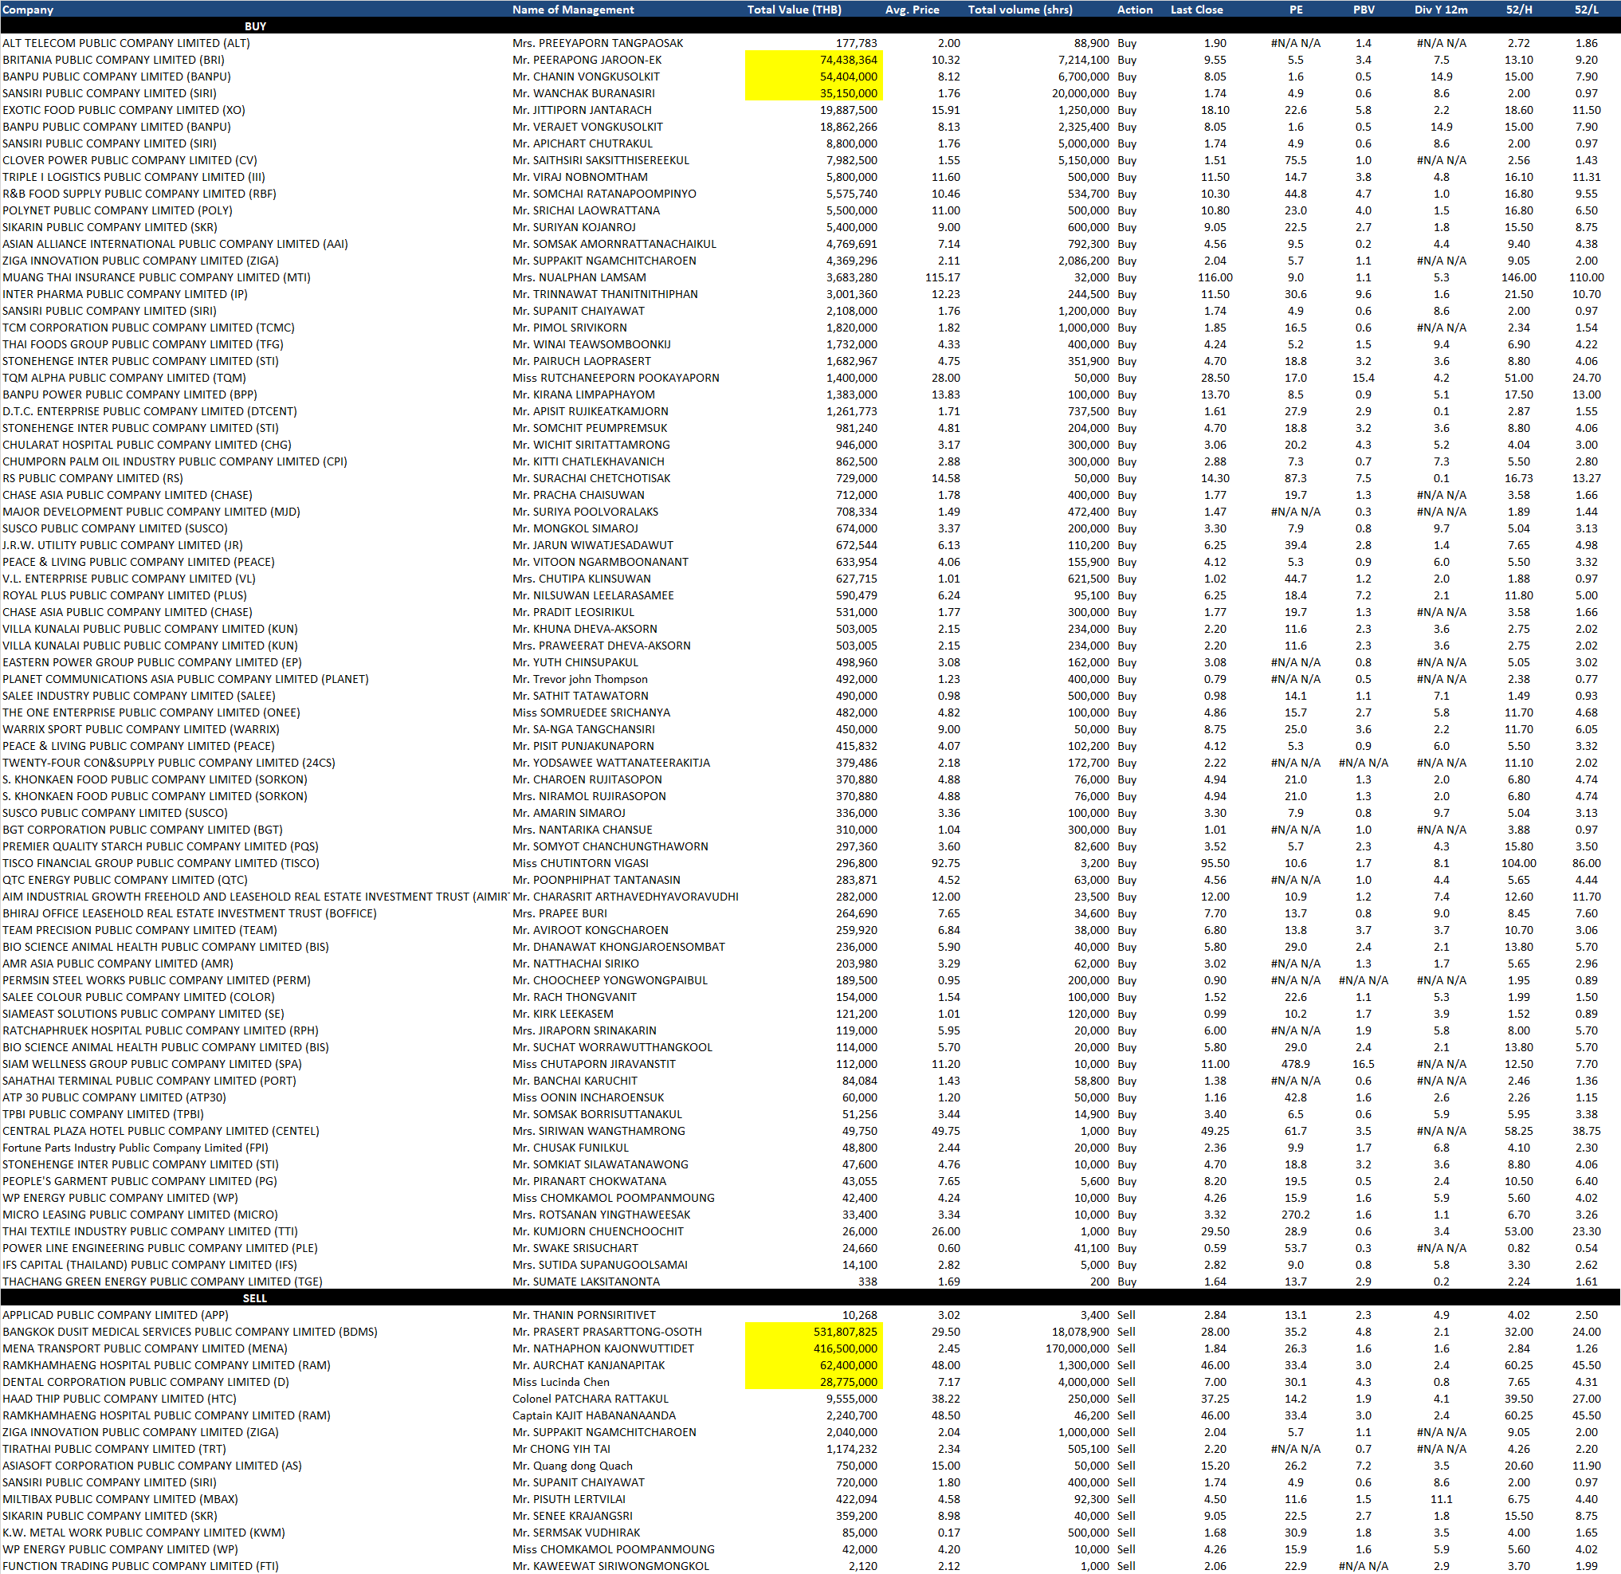Click the 52/H column header

[x=1518, y=9]
